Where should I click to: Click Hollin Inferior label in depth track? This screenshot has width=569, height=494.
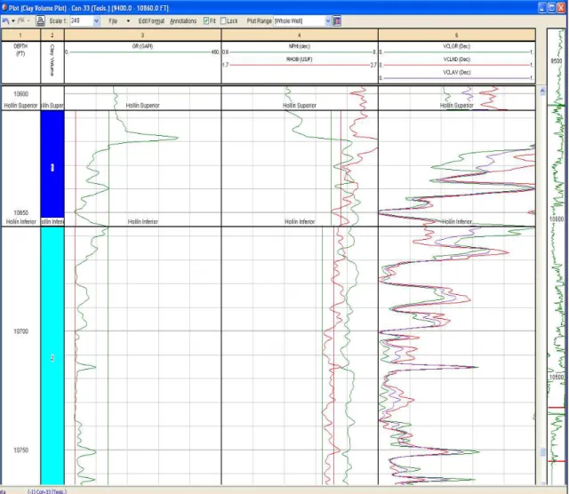point(20,221)
